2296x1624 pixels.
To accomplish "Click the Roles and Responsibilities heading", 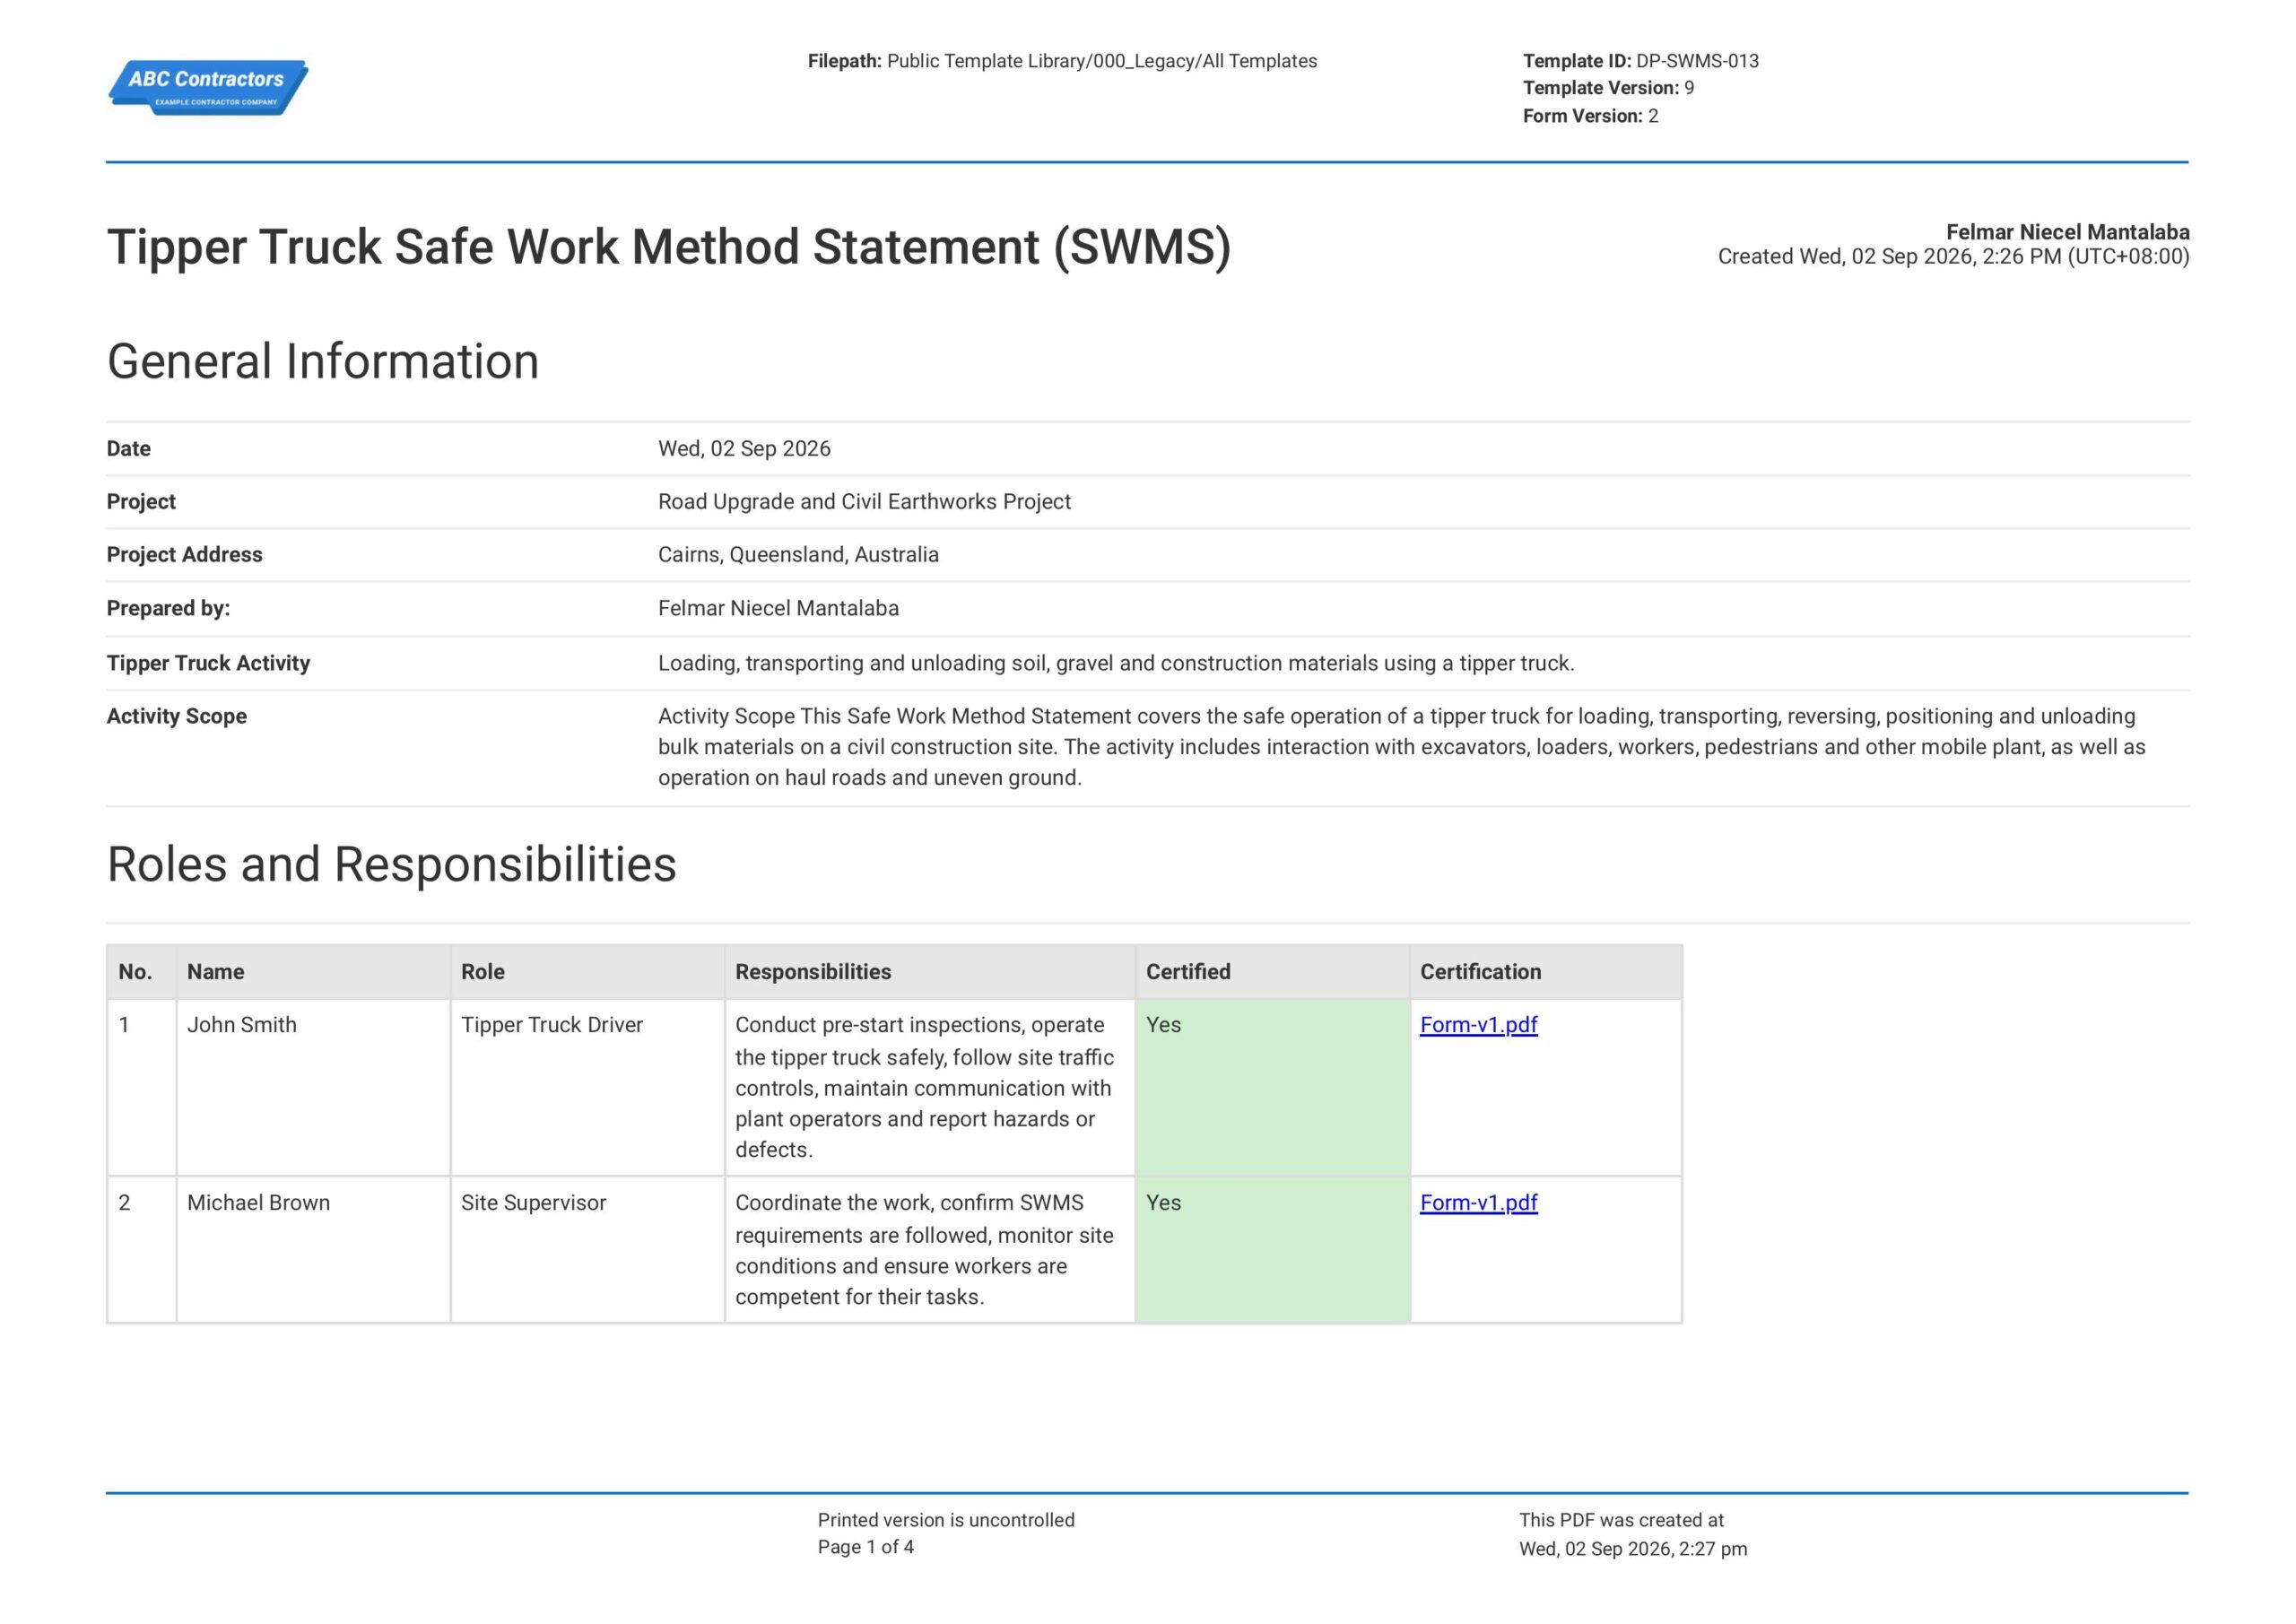I will coord(391,864).
